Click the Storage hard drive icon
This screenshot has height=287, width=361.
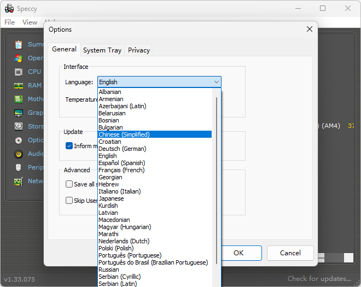[x=19, y=126]
